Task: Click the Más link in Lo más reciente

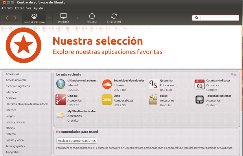Action: (x=233, y=75)
